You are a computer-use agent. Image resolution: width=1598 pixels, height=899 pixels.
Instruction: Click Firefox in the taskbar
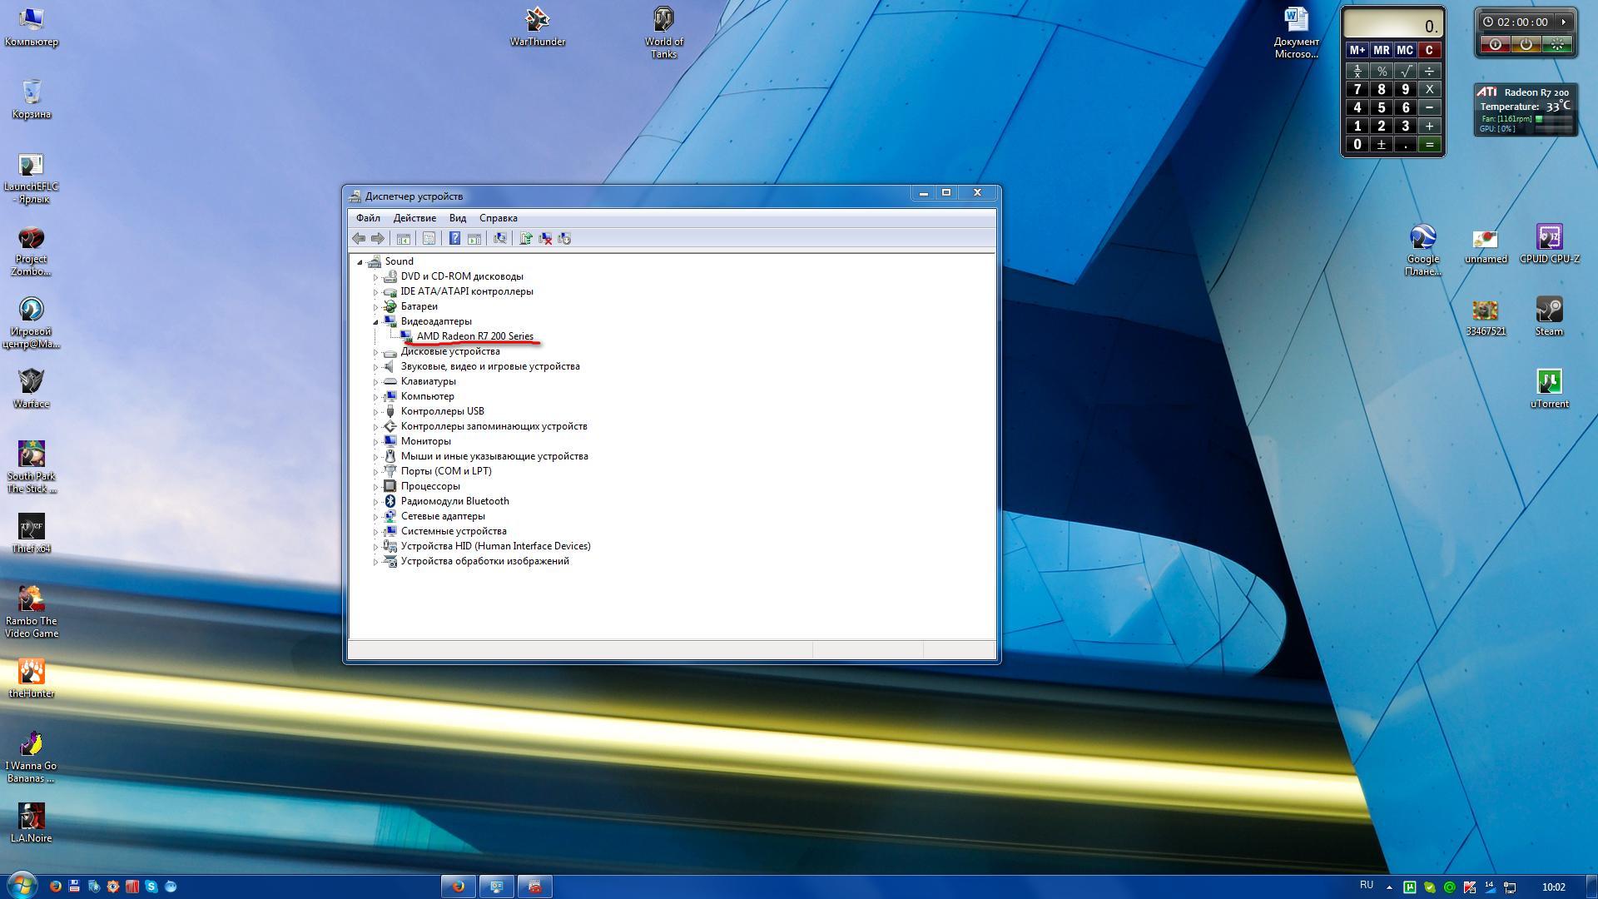click(458, 887)
